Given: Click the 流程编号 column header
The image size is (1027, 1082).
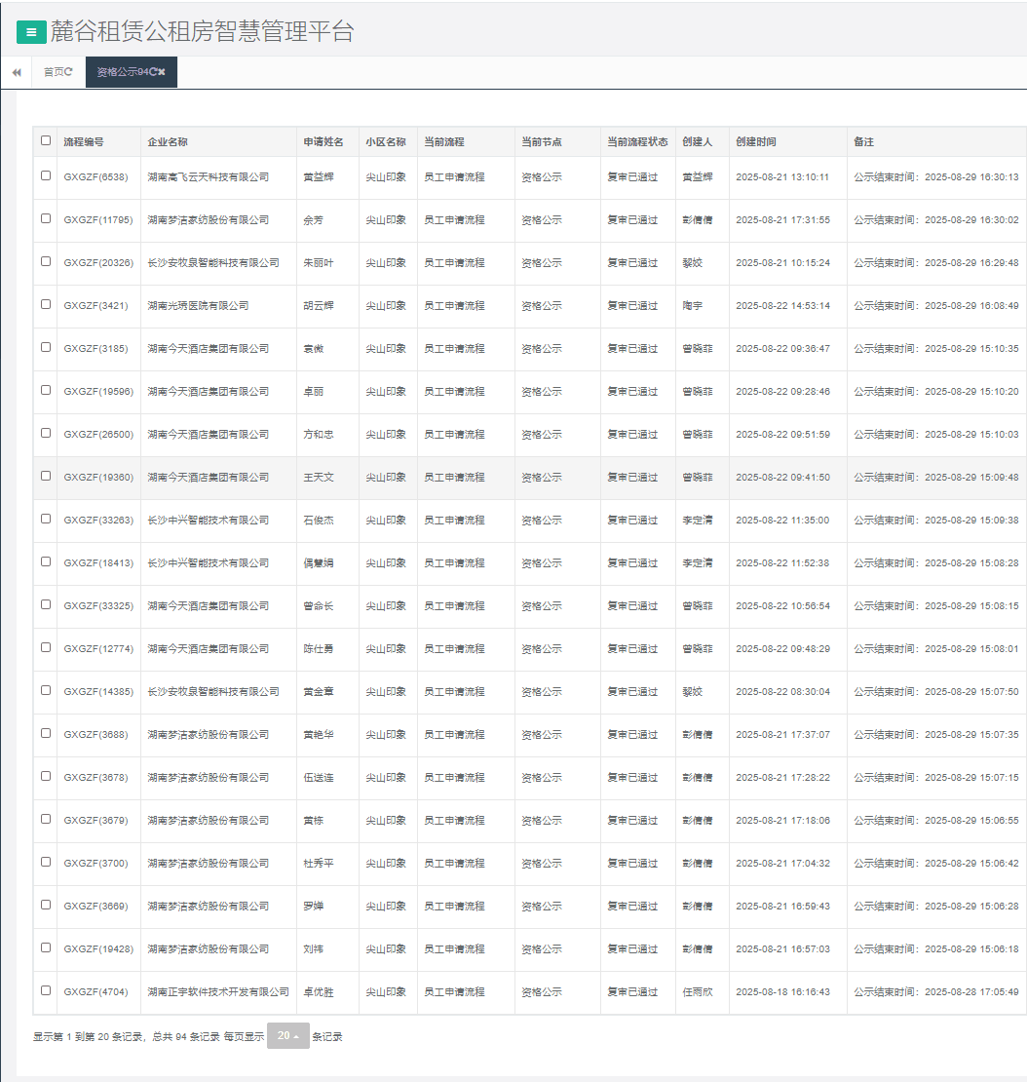Looking at the screenshot, I should pyautogui.click(x=84, y=142).
